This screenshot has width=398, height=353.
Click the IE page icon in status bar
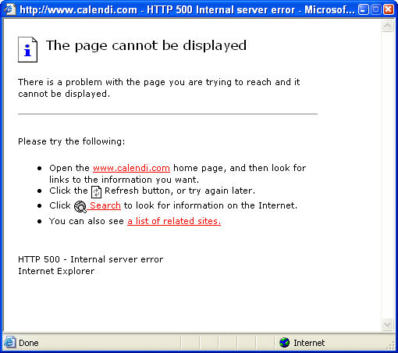[9, 342]
